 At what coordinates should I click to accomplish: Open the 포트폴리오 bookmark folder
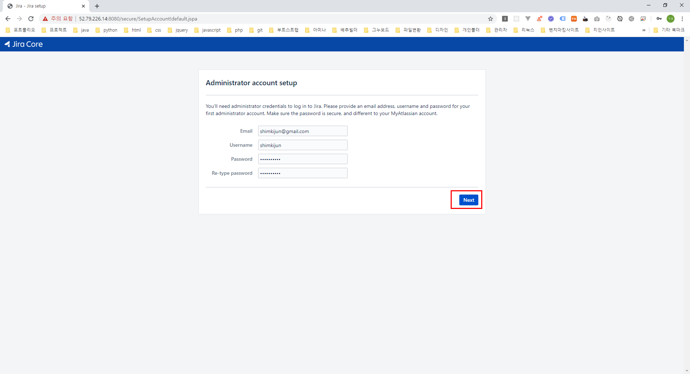[20, 30]
